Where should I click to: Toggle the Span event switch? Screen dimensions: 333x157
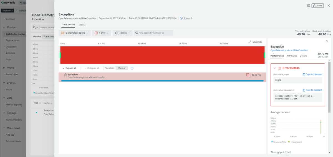pyautogui.click(x=290, y=142)
